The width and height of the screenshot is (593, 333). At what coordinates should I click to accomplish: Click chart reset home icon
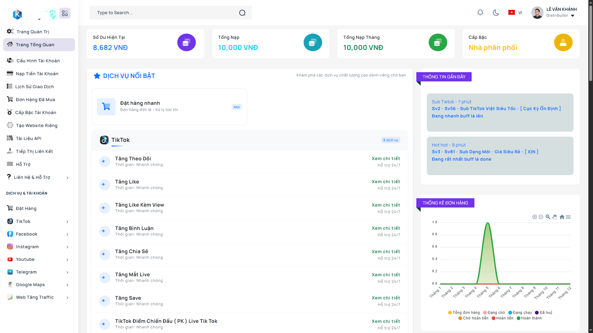click(562, 217)
